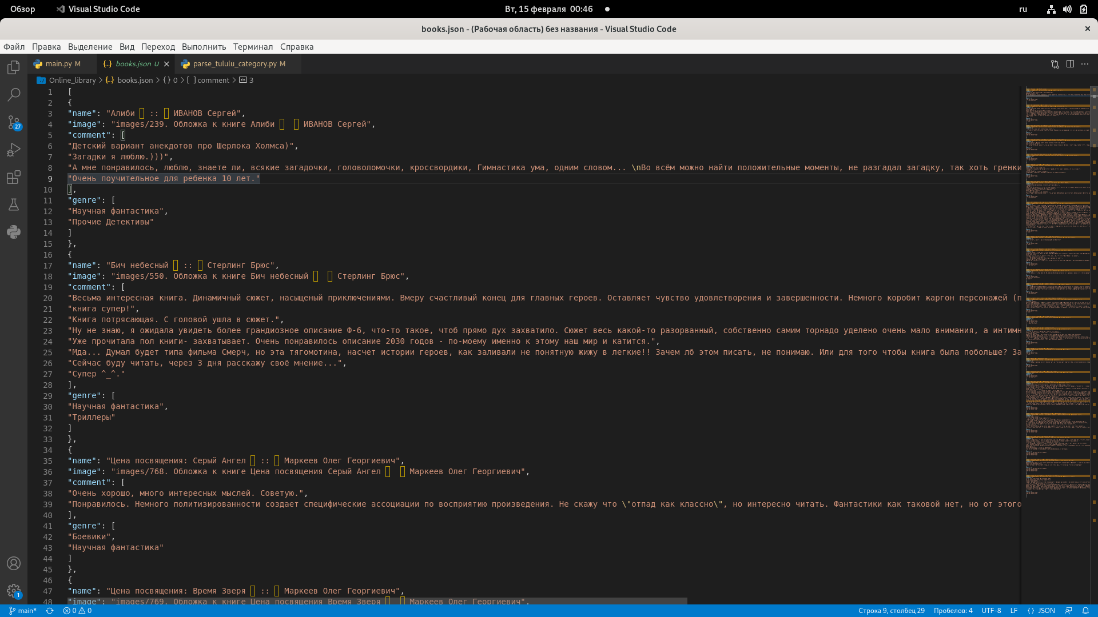Image resolution: width=1098 pixels, height=617 pixels.
Task: Open the Testing (flask) sidebar view
Action: click(x=13, y=205)
